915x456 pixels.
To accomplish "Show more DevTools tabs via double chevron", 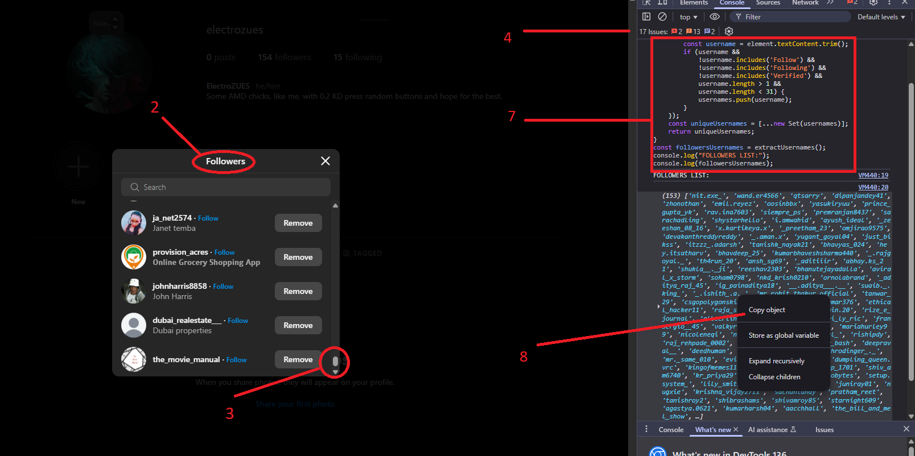I will 831,3.
